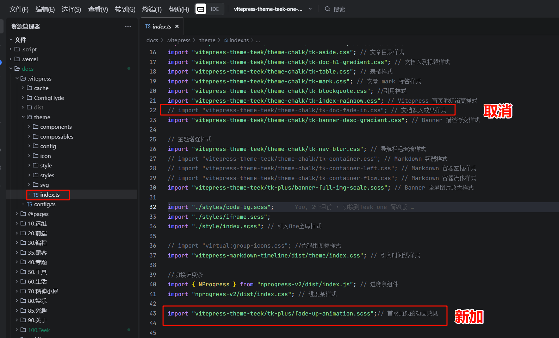559x338 pixels.
Task: Click the TS icon on editor tab
Action: coord(148,26)
